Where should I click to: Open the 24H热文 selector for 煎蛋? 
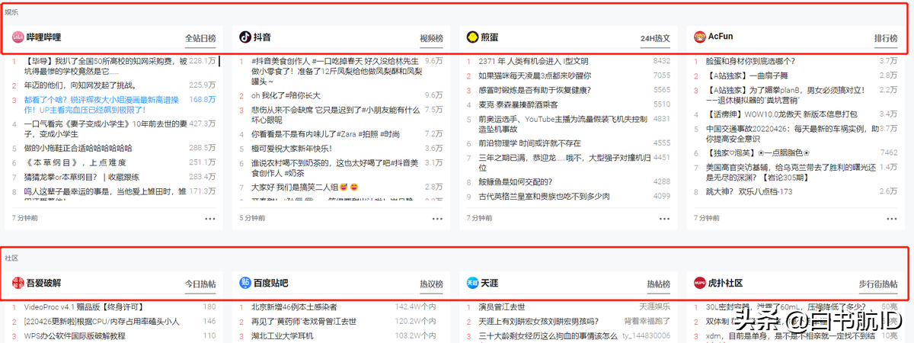click(655, 37)
